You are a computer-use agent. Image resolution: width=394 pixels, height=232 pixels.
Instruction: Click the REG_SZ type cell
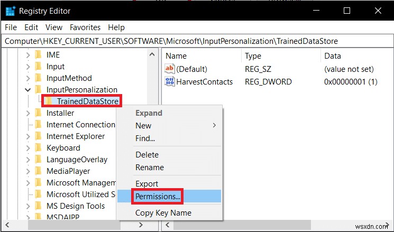(x=258, y=69)
